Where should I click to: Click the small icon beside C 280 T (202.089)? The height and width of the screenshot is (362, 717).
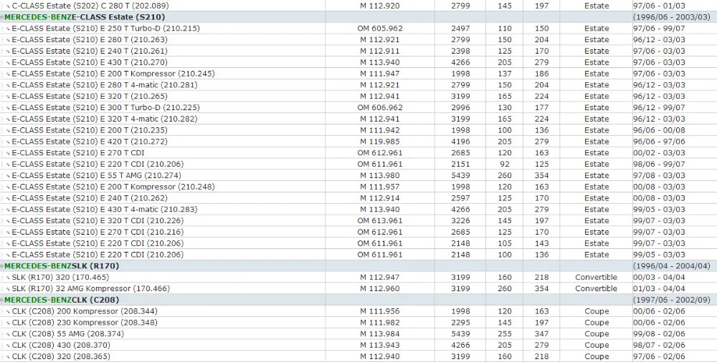[8, 6]
